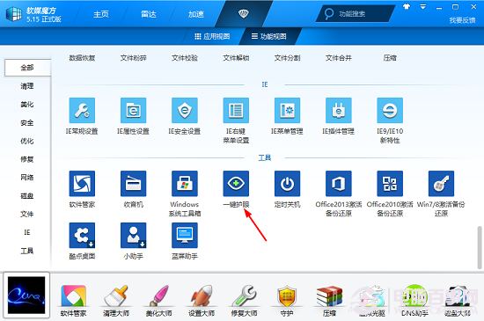The width and height of the screenshot is (484, 321).
Task: Open Office2013激活备份还原 icon
Action: [x=339, y=184]
